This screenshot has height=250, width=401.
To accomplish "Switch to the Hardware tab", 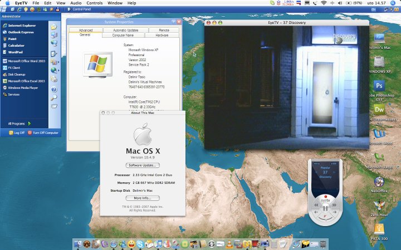I will [x=162, y=35].
